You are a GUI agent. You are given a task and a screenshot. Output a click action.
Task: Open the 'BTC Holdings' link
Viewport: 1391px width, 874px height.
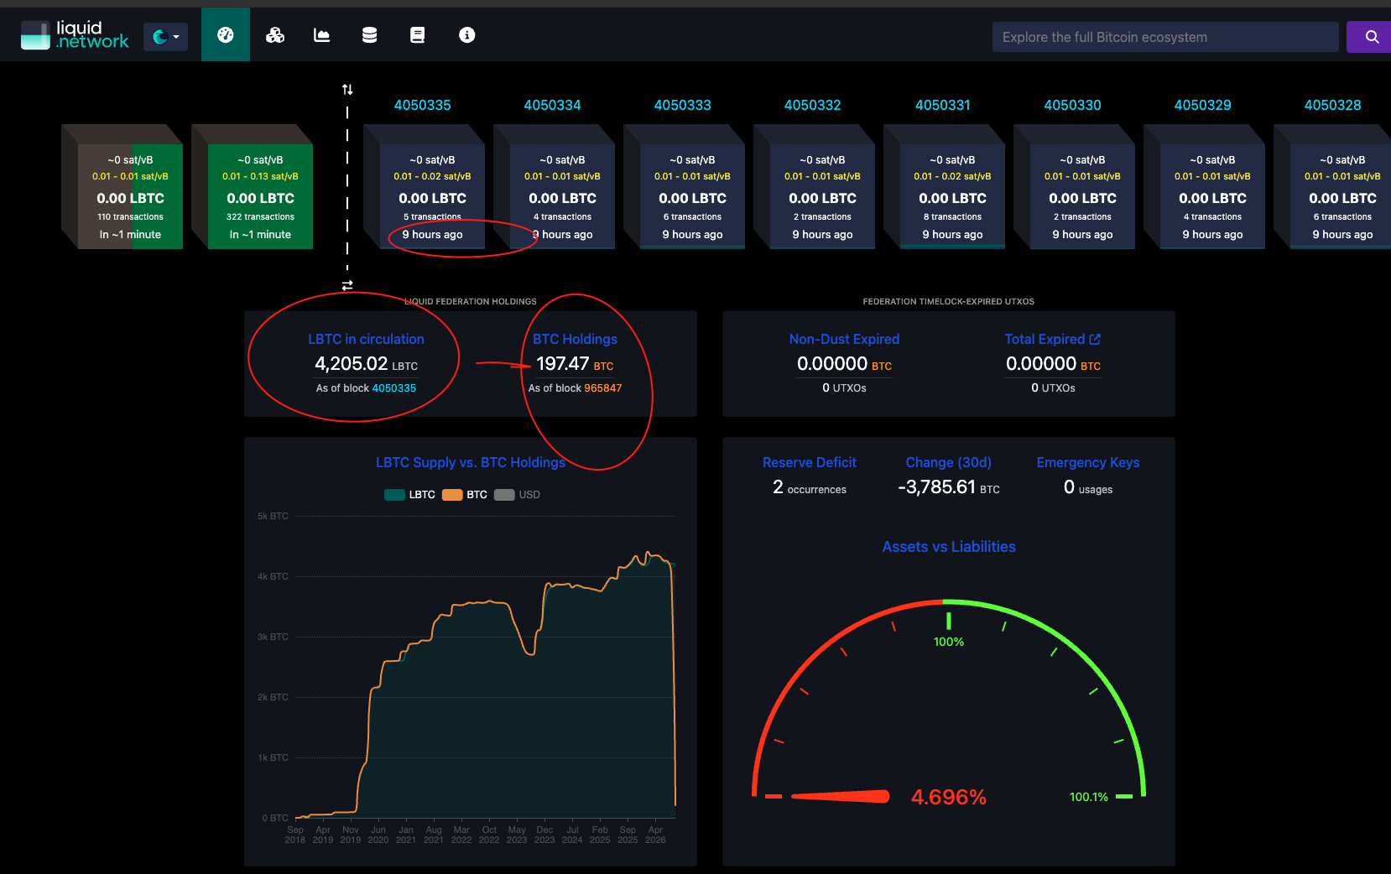point(575,339)
